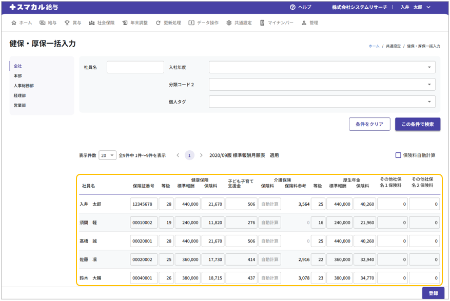This screenshot has height=301, width=450.
Task: Click the 共通設定 gear icon
Action: pos(229,23)
